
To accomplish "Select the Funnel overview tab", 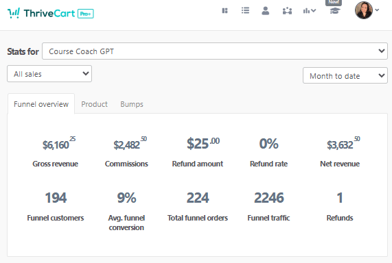I will coord(41,104).
